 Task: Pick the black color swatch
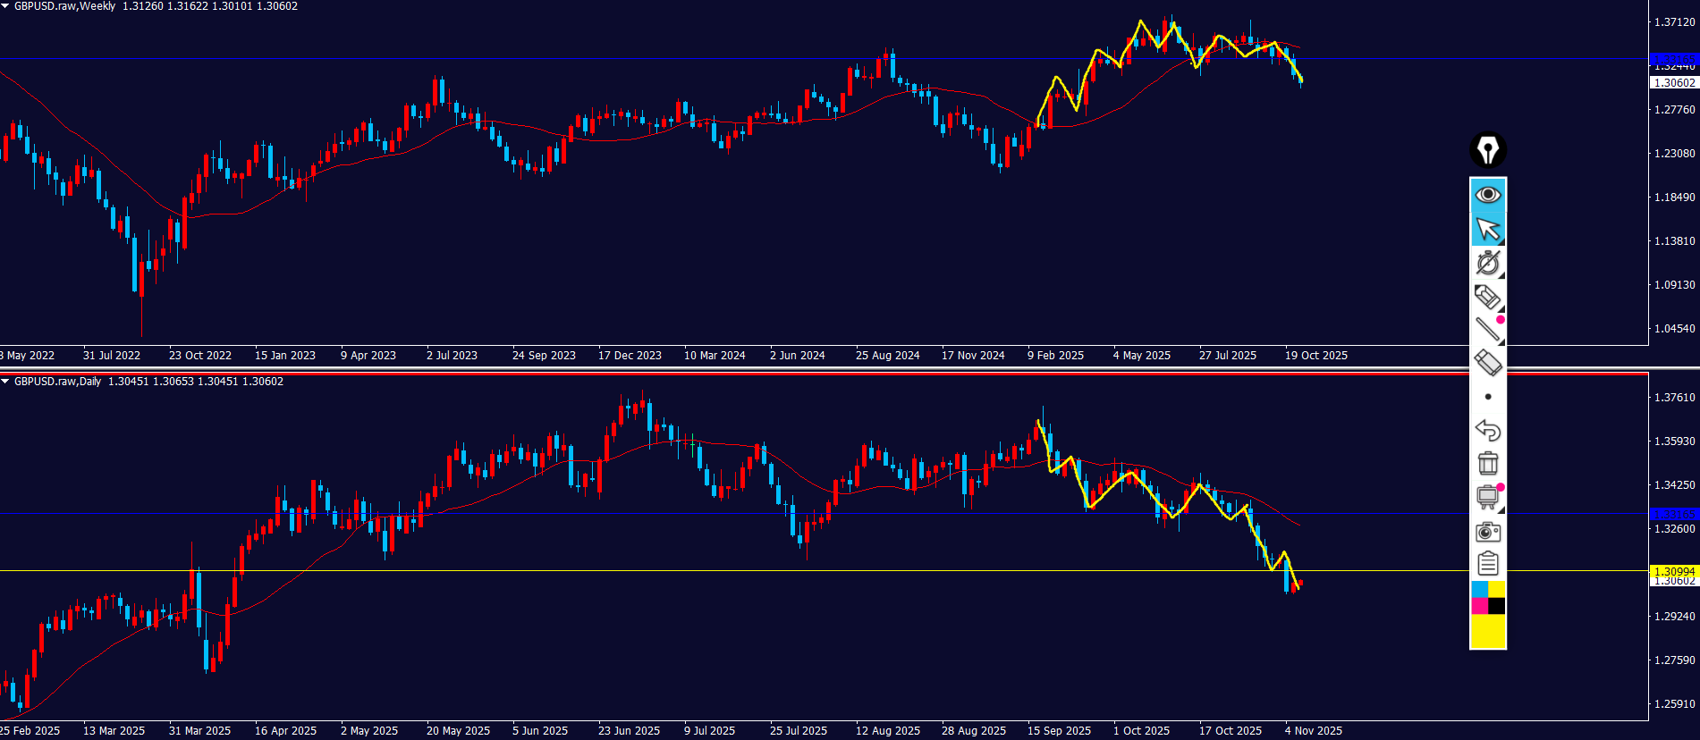pyautogui.click(x=1496, y=607)
